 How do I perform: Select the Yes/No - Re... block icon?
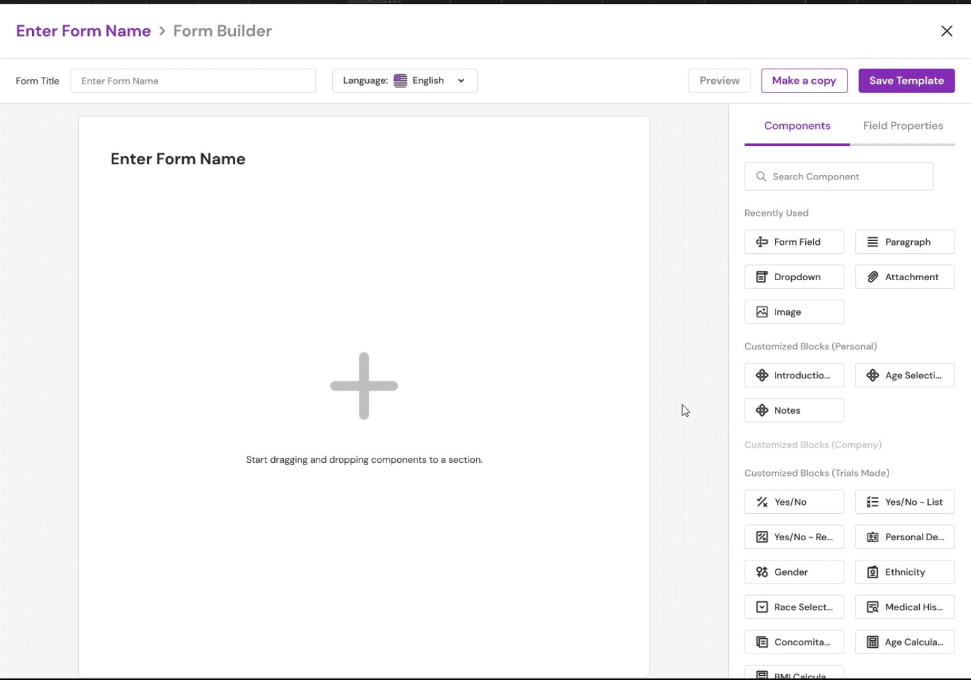(762, 537)
